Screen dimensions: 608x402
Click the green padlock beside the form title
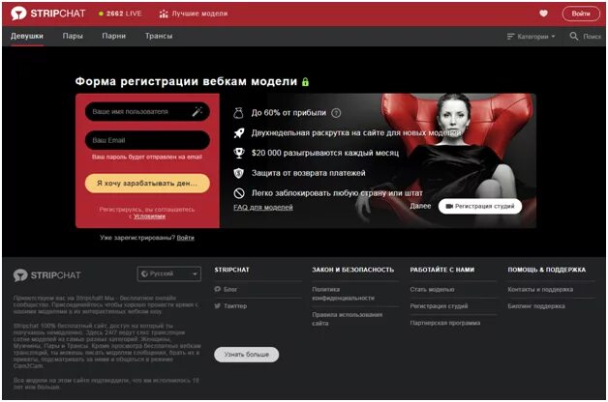[306, 81]
